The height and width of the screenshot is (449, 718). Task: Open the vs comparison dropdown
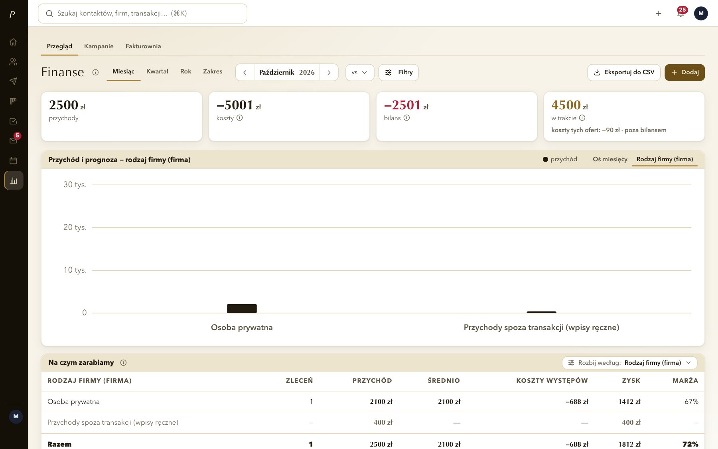[x=359, y=72]
